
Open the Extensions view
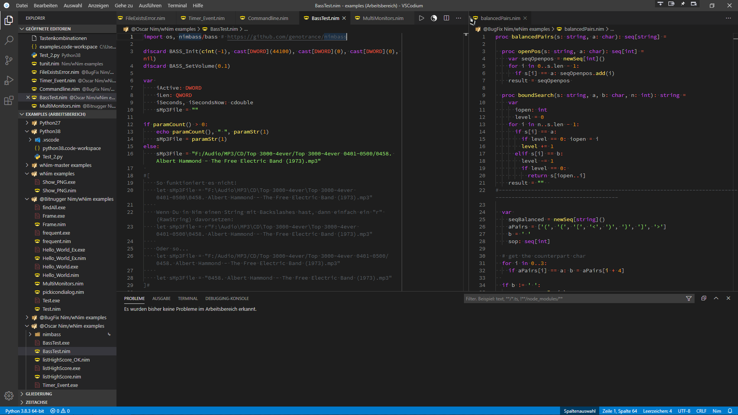pos(9,101)
